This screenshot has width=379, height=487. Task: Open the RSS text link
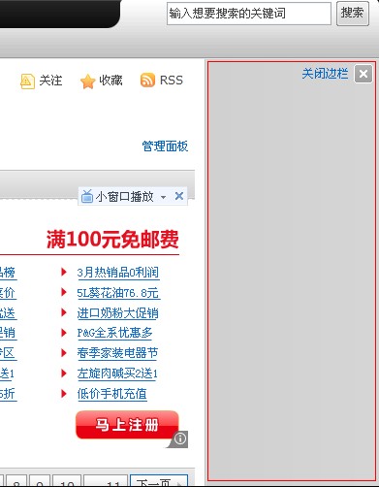point(172,81)
